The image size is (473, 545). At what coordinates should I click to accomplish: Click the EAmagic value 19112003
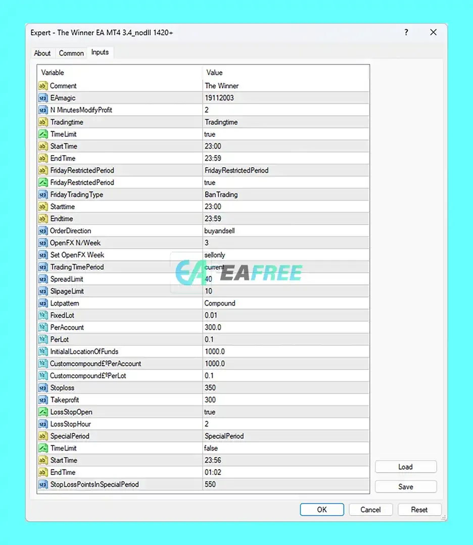[x=219, y=98]
